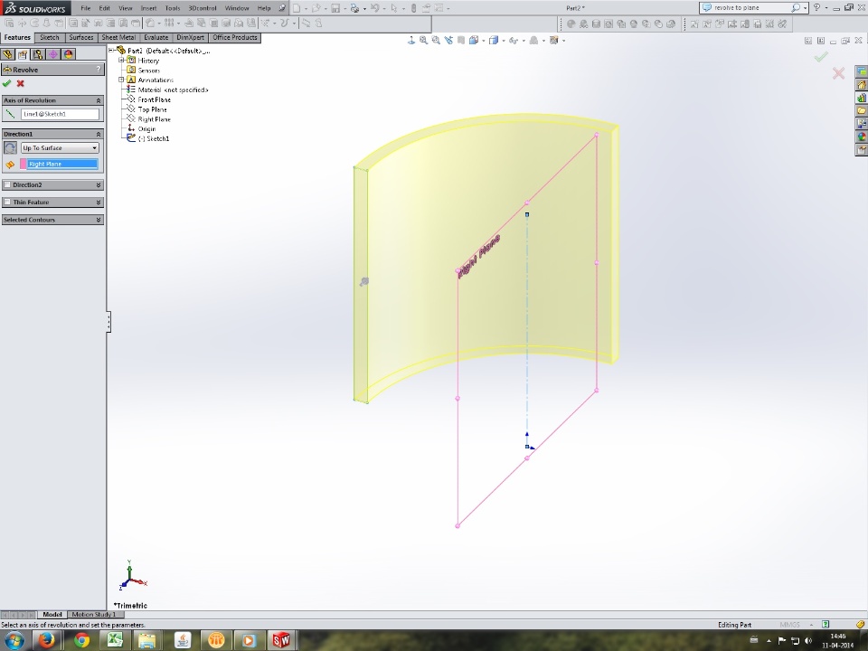Open Excel from the taskbar
The height and width of the screenshot is (651, 868).
pos(115,640)
